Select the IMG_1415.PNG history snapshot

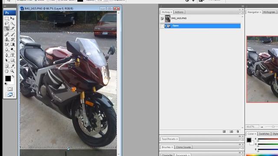[x=200, y=18]
